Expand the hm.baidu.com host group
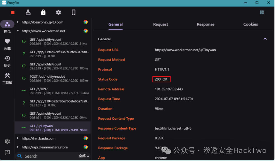 pyautogui.click(x=18, y=138)
